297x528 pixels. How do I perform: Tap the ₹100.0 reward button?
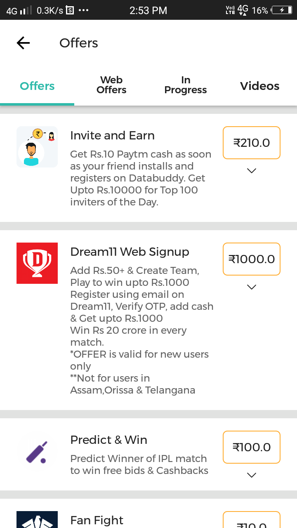point(252,447)
